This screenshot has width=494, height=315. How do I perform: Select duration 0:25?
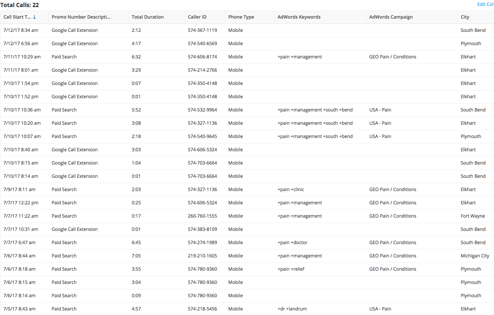pyautogui.click(x=136, y=203)
